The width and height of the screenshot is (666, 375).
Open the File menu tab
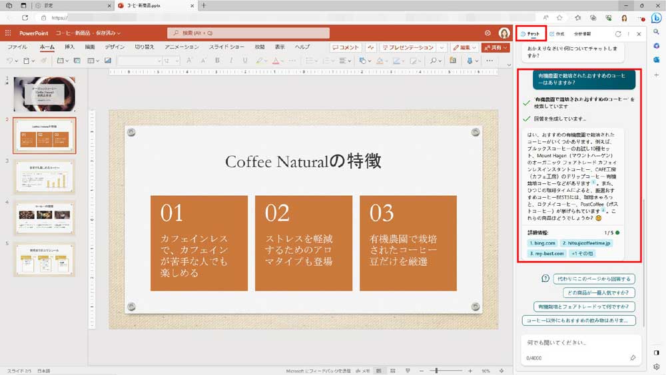click(x=17, y=47)
